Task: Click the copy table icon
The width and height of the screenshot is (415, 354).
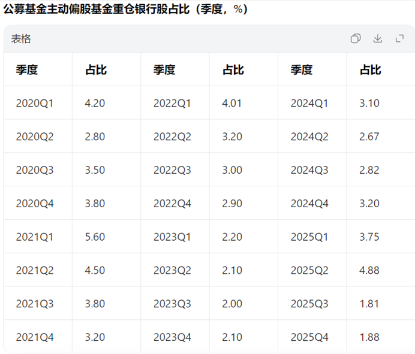Action: tap(356, 38)
